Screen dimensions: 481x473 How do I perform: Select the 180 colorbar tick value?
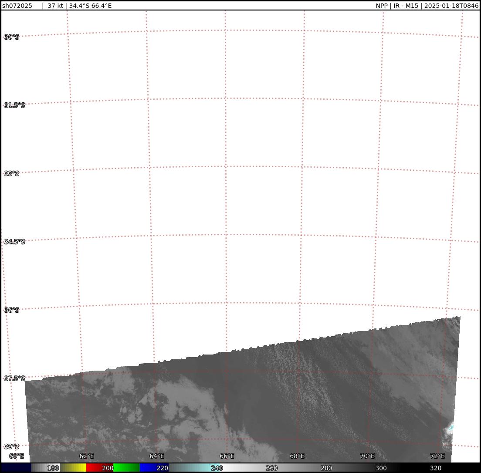pos(53,468)
